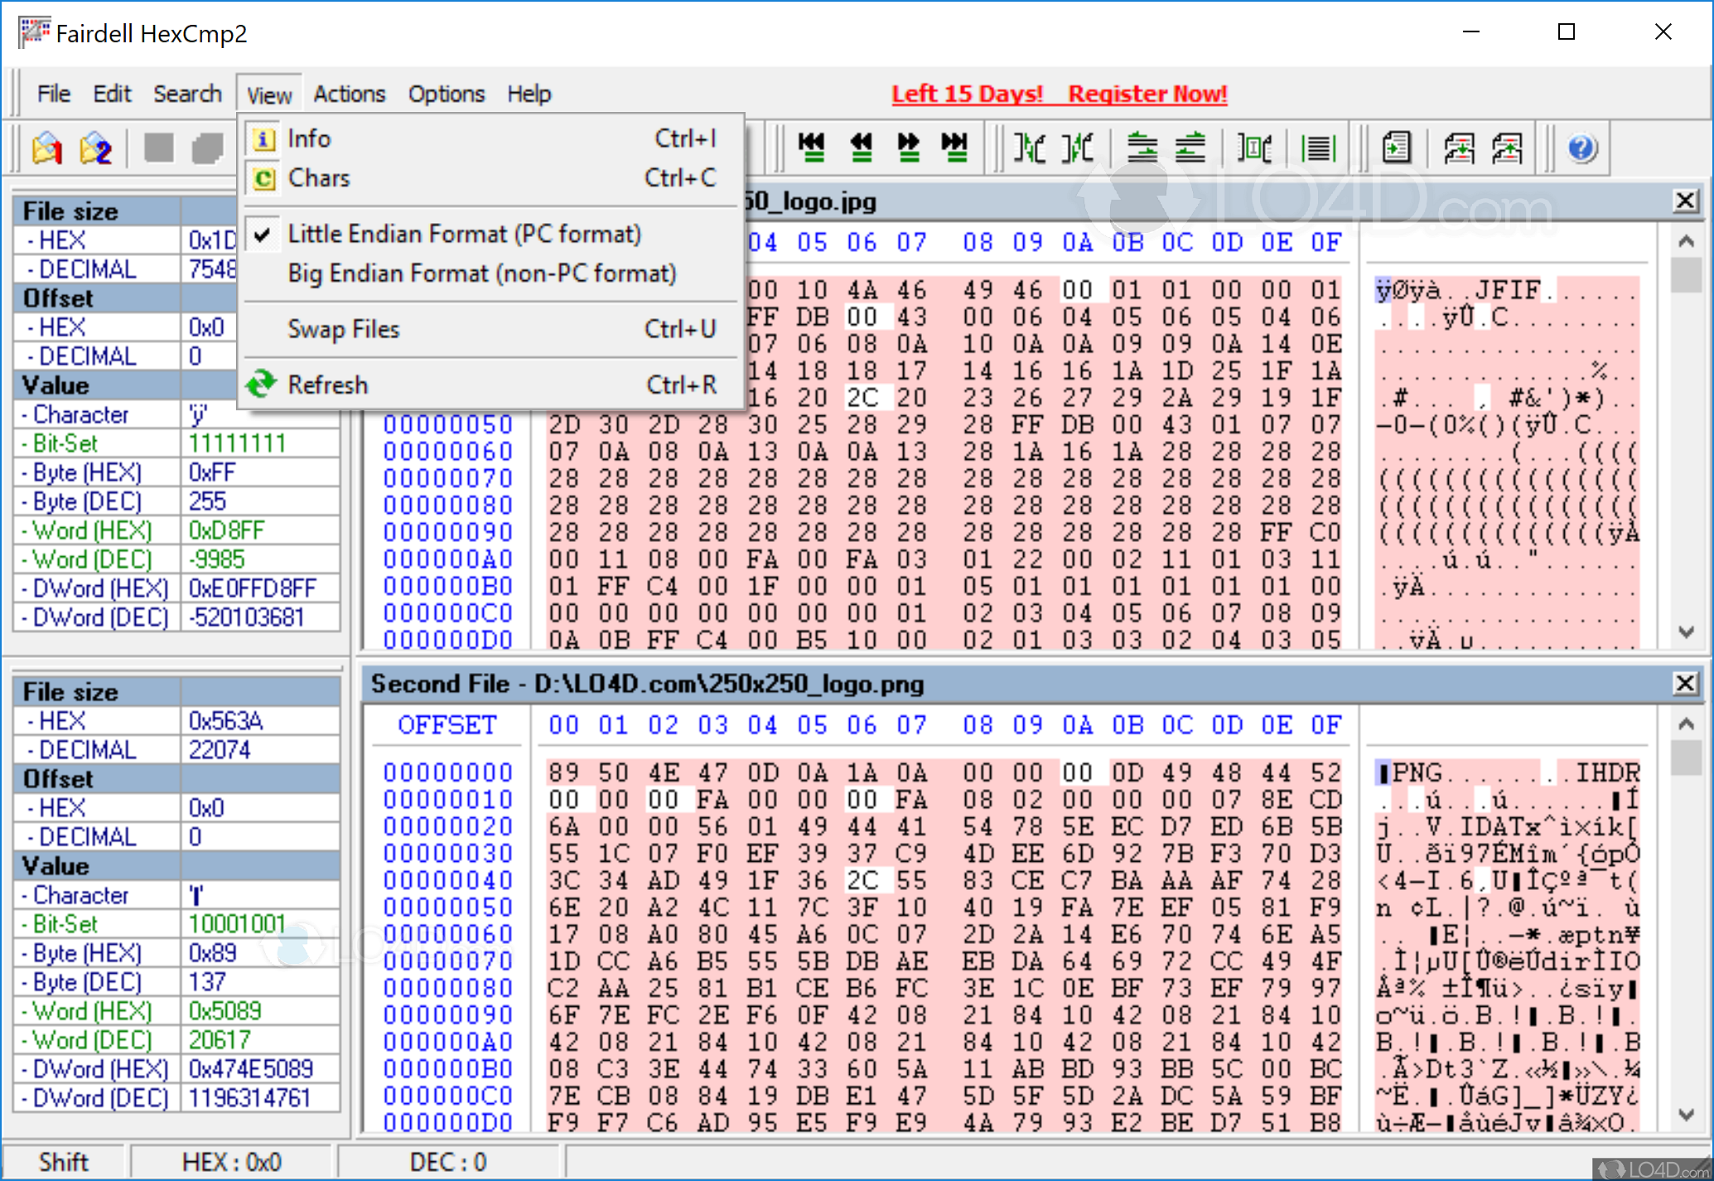
Task: Open the Actions menu
Action: pos(349,94)
